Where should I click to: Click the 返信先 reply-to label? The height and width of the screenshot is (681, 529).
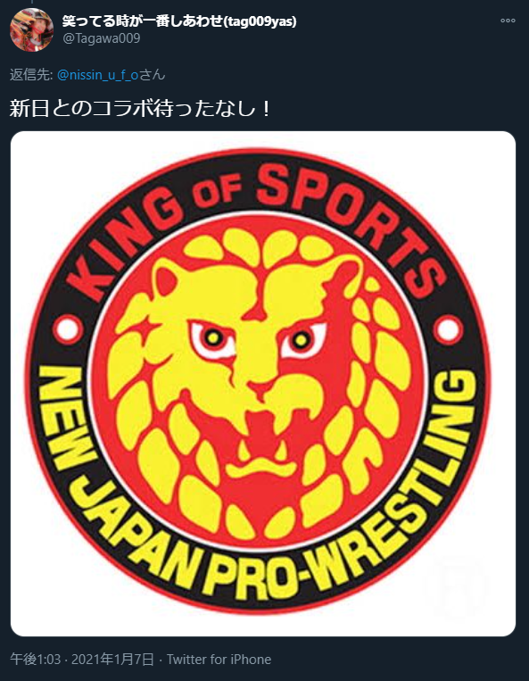click(x=31, y=75)
